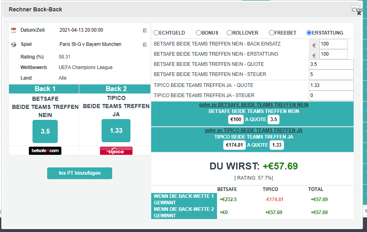Click the €100 stake value in Betsafe panel

pos(236,119)
